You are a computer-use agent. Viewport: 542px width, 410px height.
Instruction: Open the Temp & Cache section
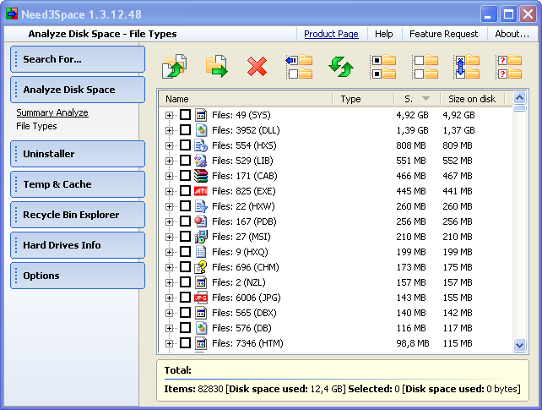(x=78, y=184)
